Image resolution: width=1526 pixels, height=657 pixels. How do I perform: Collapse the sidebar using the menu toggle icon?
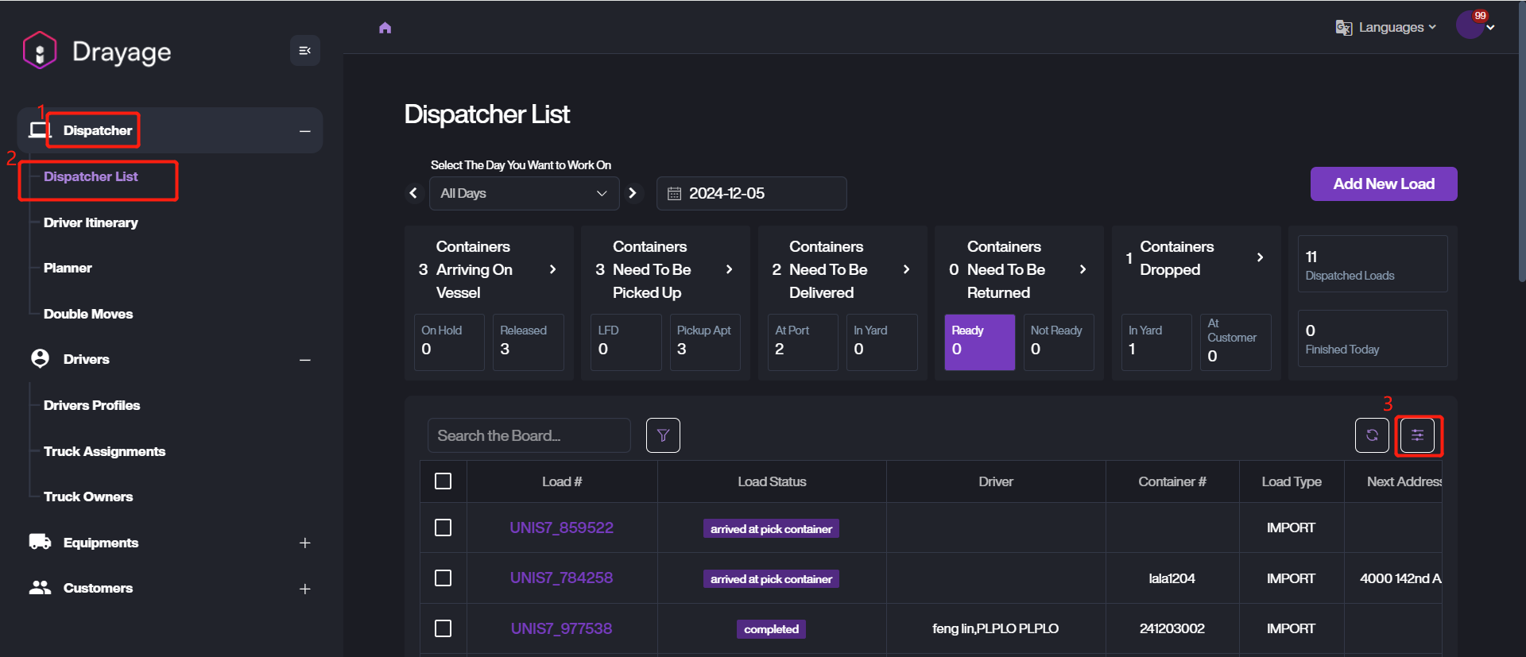click(x=304, y=51)
